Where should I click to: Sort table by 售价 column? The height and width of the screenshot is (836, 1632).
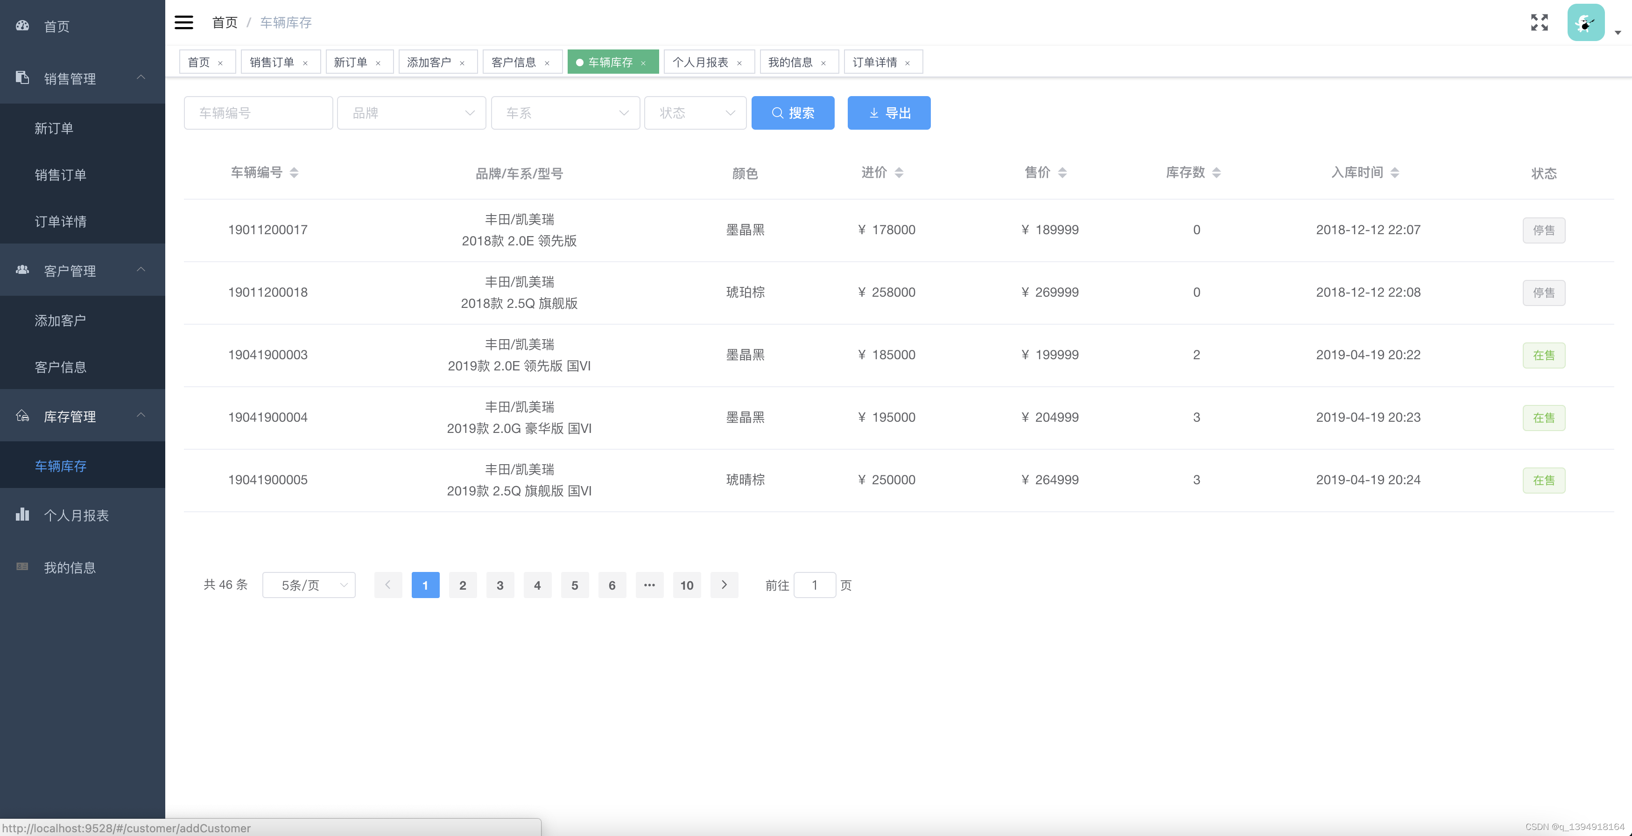point(1062,172)
